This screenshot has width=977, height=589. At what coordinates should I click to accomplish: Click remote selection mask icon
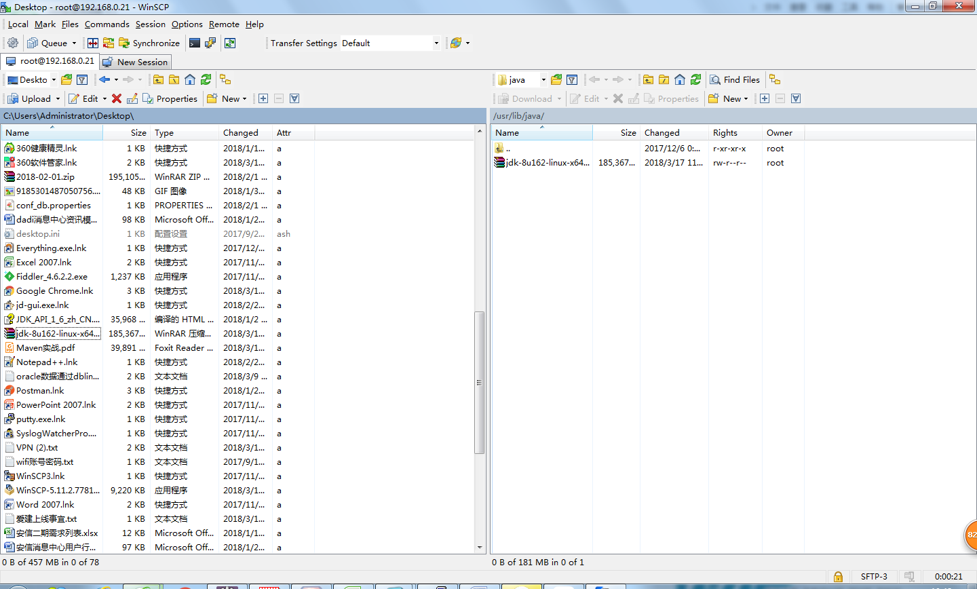click(796, 98)
